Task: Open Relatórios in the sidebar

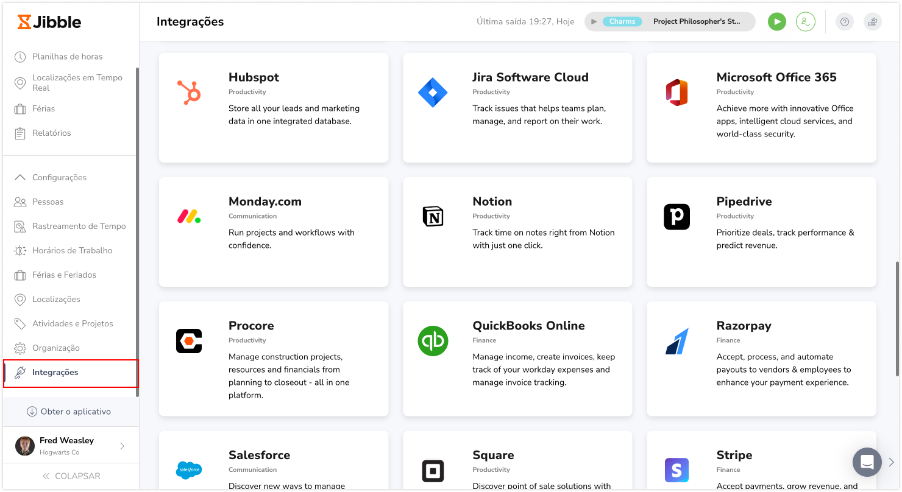Action: click(x=52, y=133)
